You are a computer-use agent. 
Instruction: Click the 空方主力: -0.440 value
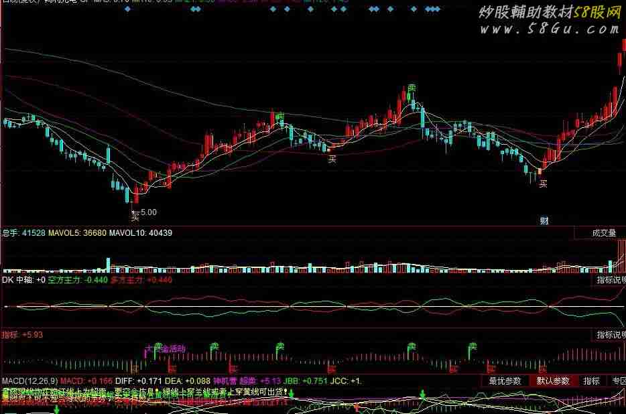(x=78, y=280)
